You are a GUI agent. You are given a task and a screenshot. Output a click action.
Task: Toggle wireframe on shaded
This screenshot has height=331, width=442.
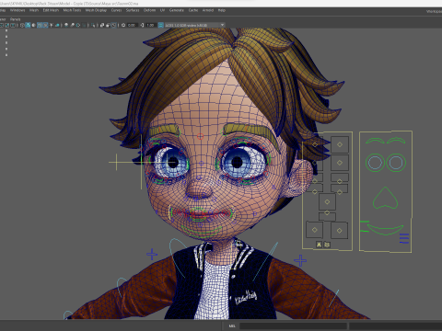coord(40,25)
